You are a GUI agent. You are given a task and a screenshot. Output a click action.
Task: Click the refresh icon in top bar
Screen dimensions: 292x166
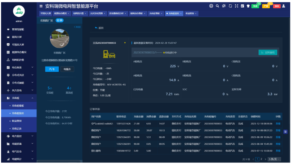(x=231, y=6)
